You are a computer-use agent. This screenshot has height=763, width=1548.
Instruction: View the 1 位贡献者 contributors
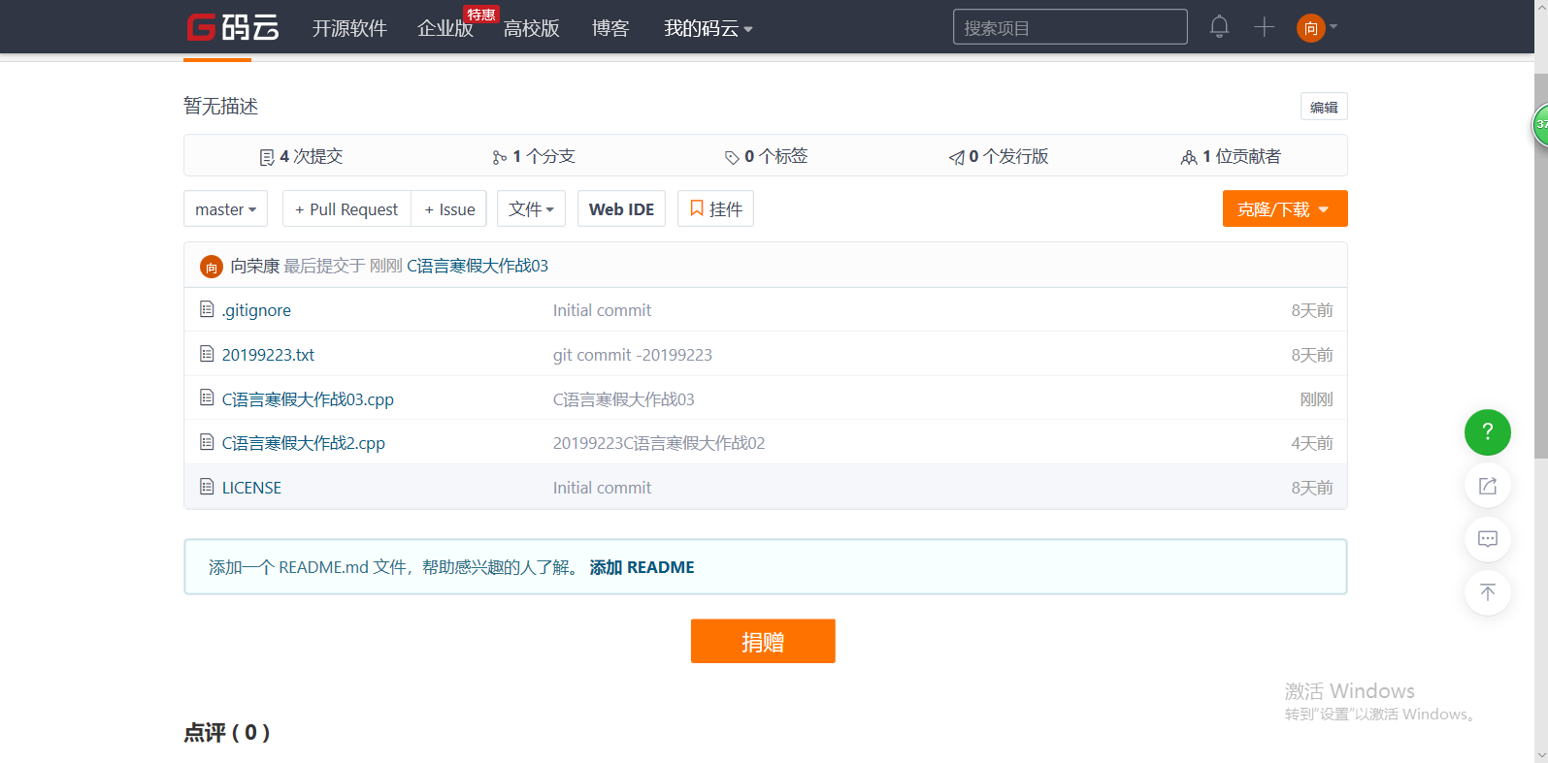tap(1231, 157)
